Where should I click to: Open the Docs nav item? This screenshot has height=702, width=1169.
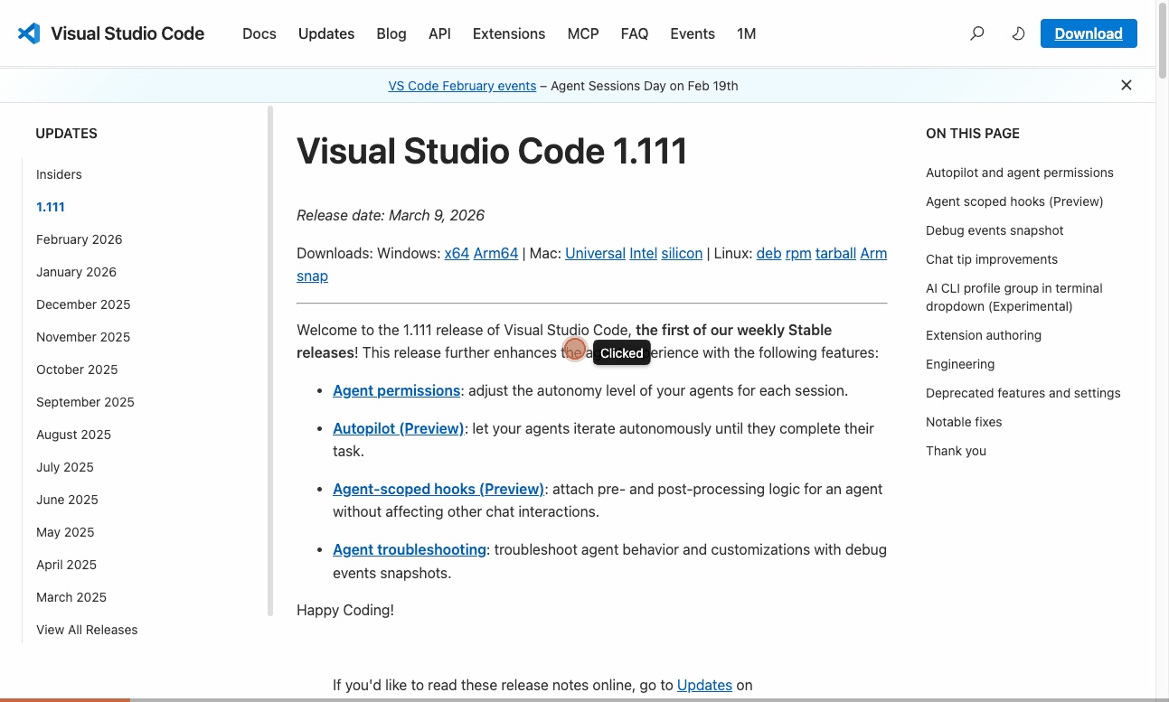pyautogui.click(x=259, y=33)
